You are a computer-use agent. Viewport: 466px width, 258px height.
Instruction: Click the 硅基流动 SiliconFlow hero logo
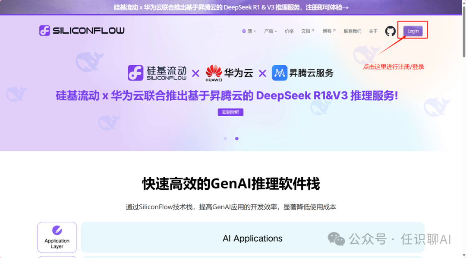[x=157, y=73]
